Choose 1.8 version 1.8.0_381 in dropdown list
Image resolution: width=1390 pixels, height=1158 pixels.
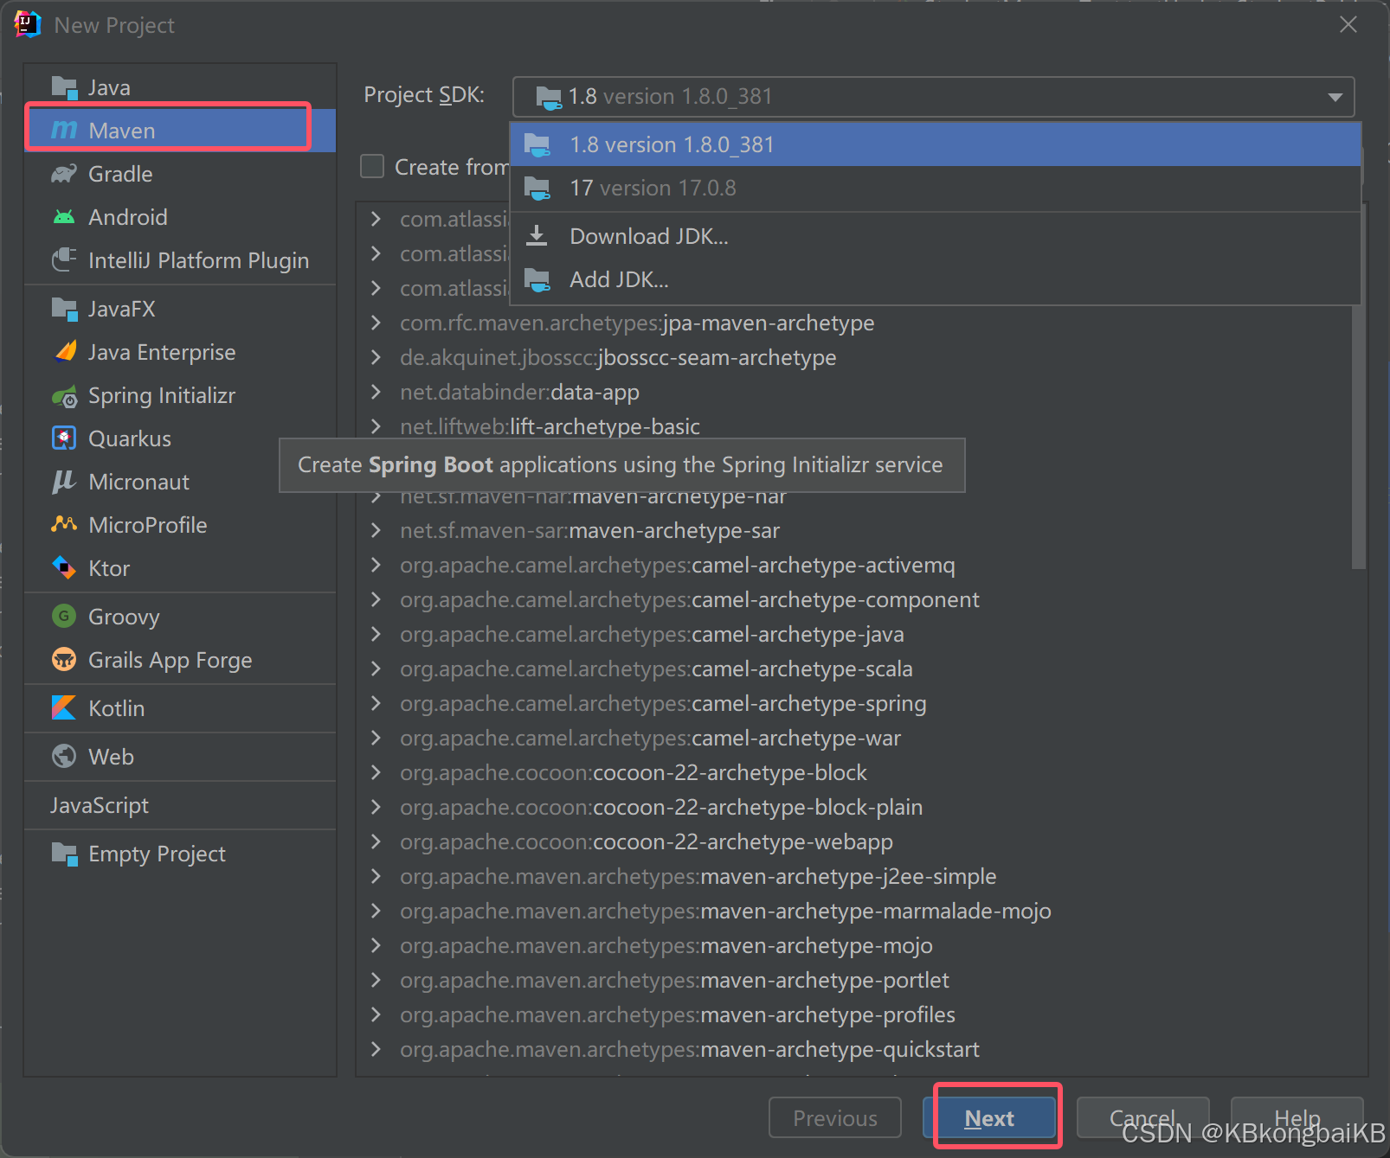pos(936,144)
